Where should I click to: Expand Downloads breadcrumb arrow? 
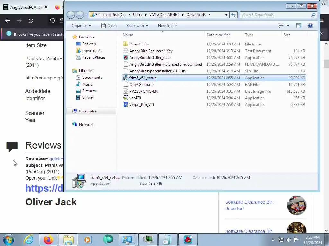[x=209, y=15]
